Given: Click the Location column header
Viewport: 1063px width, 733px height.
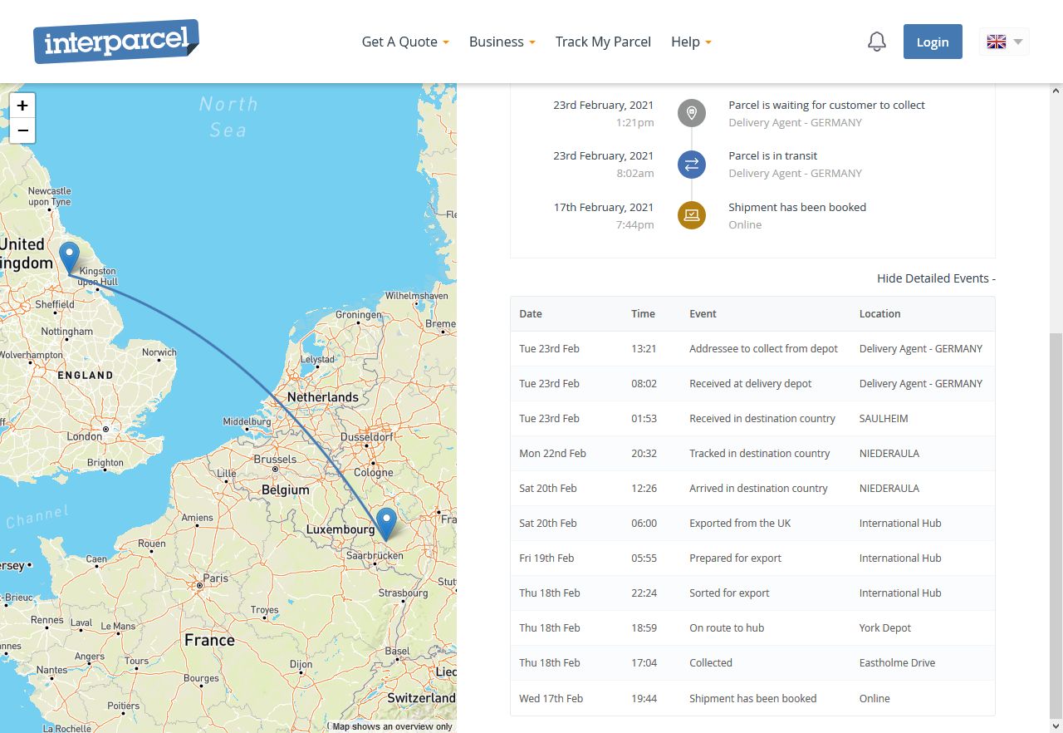Looking at the screenshot, I should point(879,314).
